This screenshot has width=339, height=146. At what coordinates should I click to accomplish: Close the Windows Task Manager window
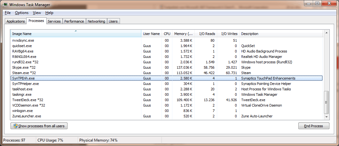point(329,3)
